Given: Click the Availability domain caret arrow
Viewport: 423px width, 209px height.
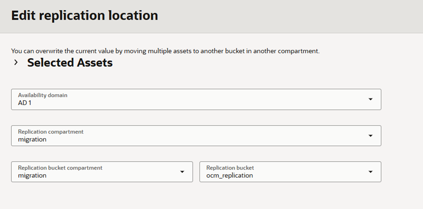Looking at the screenshot, I should click(370, 99).
